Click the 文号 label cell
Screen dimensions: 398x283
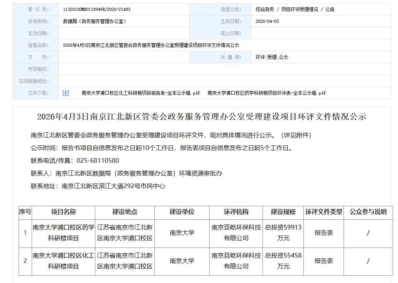pos(36,57)
